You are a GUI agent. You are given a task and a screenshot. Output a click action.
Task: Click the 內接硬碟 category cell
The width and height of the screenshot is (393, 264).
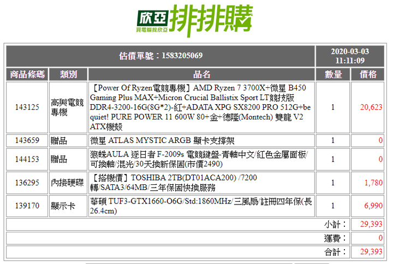click(x=68, y=183)
